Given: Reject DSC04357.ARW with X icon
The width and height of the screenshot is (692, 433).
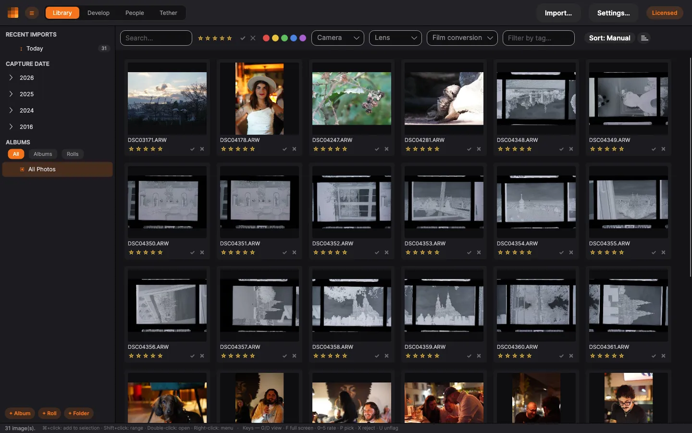Looking at the screenshot, I should [294, 356].
